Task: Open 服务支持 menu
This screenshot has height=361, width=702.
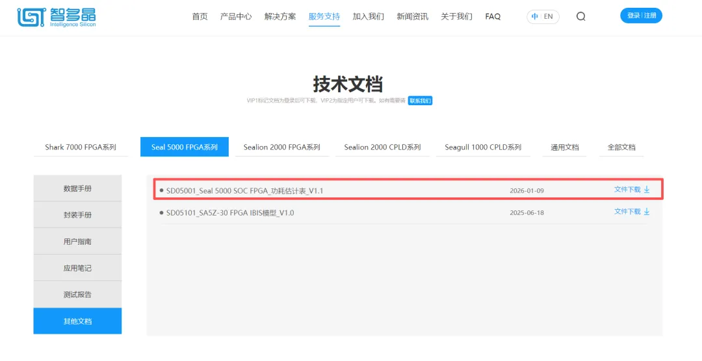Action: pyautogui.click(x=324, y=16)
